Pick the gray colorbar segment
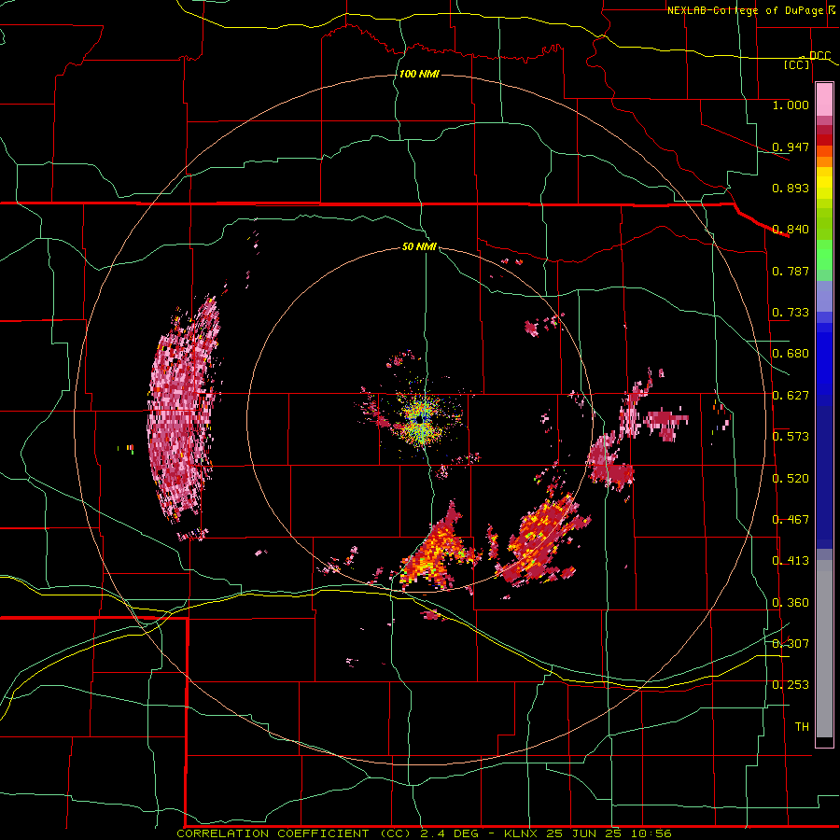 [824, 649]
